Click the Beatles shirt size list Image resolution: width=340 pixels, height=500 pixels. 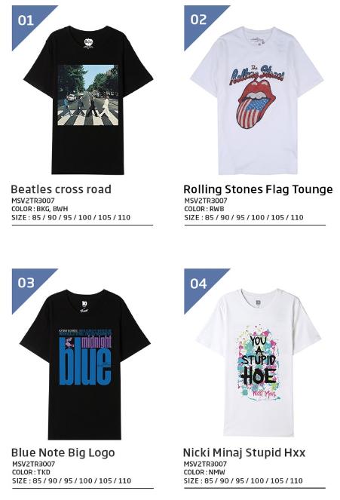[71, 217]
